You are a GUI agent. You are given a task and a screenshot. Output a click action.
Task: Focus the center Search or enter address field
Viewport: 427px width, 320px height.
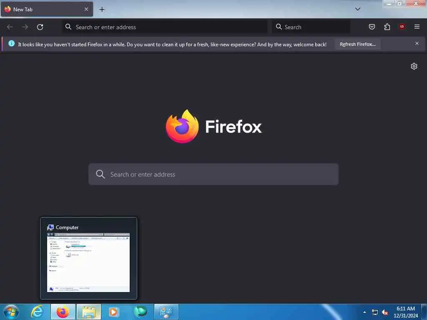pyautogui.click(x=213, y=175)
